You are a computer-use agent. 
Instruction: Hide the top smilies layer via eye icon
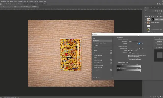[x=145, y=19]
